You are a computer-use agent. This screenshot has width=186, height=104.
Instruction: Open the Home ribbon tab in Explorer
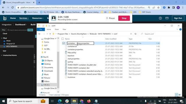(49, 29)
